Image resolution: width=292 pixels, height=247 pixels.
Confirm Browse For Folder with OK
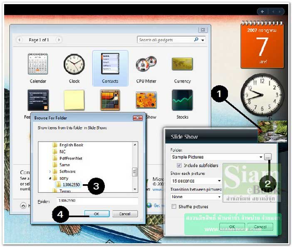coord(97,214)
